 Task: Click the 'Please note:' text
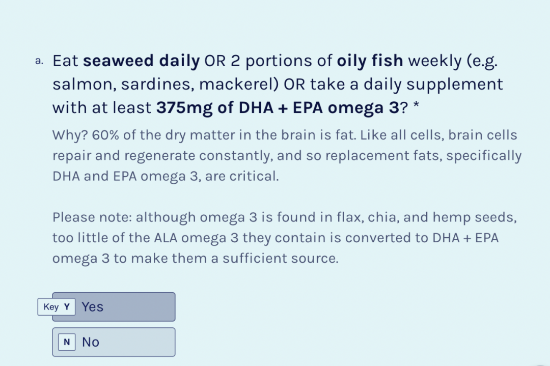92,217
